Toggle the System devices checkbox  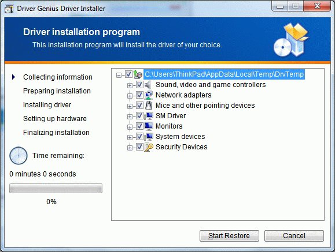(x=139, y=137)
